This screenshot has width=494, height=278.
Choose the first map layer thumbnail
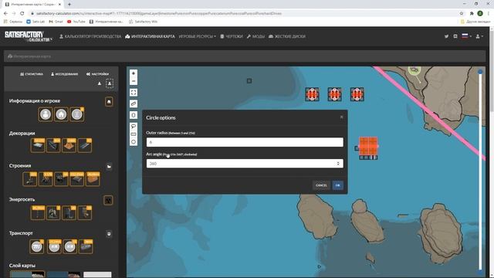point(28,275)
